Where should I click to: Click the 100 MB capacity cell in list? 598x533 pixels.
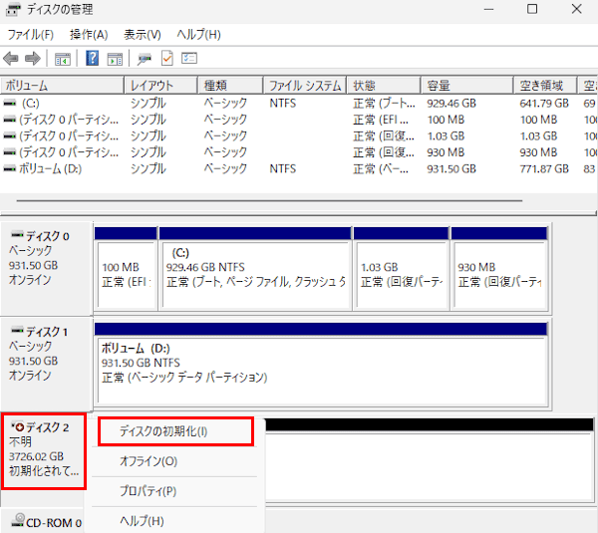point(446,120)
